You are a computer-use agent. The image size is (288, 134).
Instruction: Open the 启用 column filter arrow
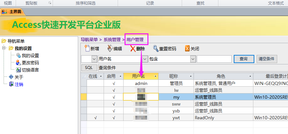(120, 76)
